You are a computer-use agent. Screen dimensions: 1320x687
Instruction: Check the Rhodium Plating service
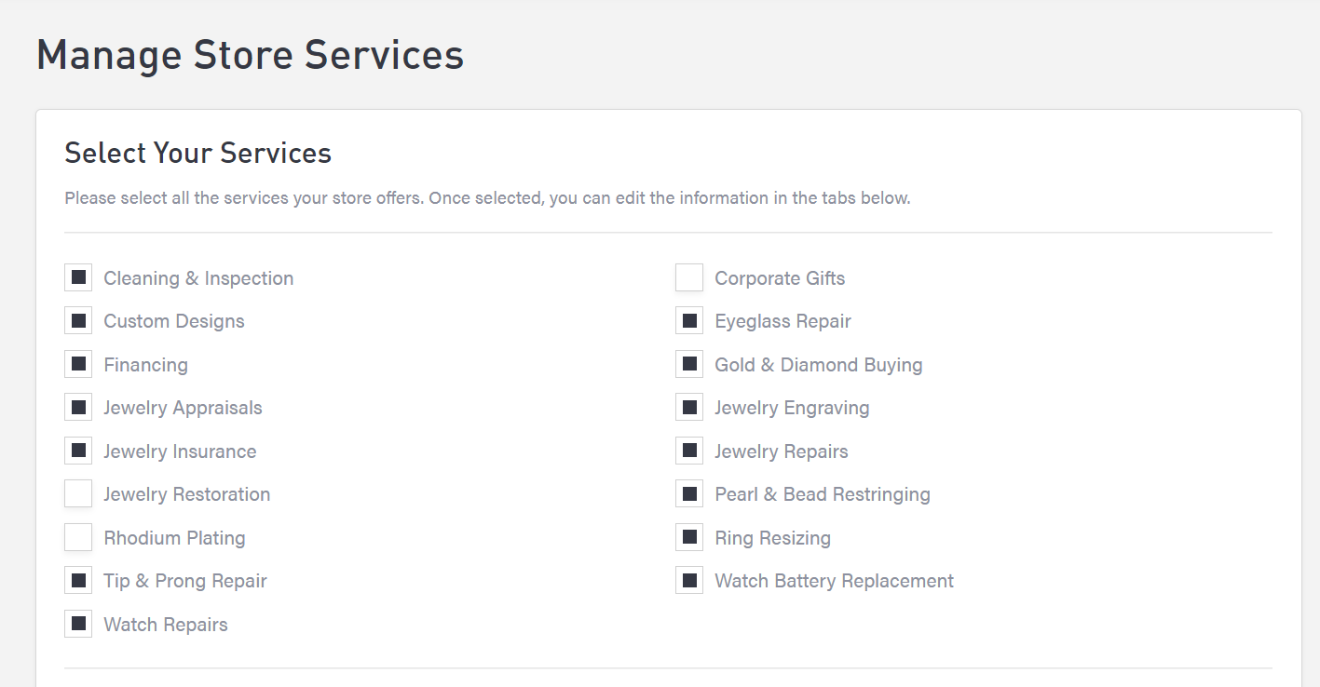(x=78, y=537)
